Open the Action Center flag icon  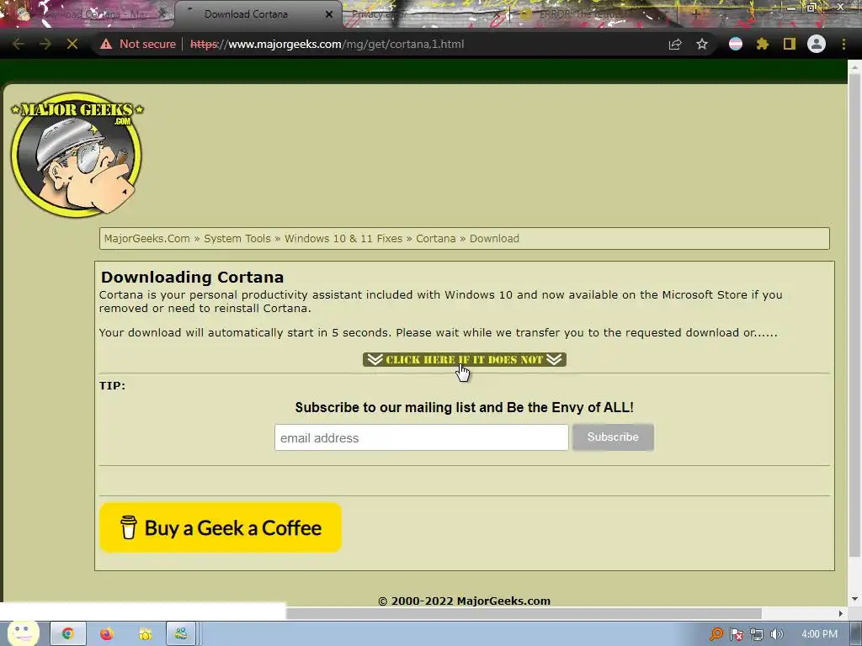737,634
